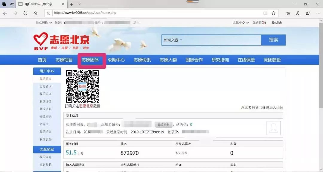Add page to favorites star icon

pyautogui.click(x=273, y=13)
